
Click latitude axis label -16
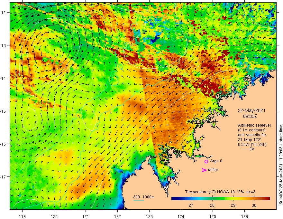[3, 144]
